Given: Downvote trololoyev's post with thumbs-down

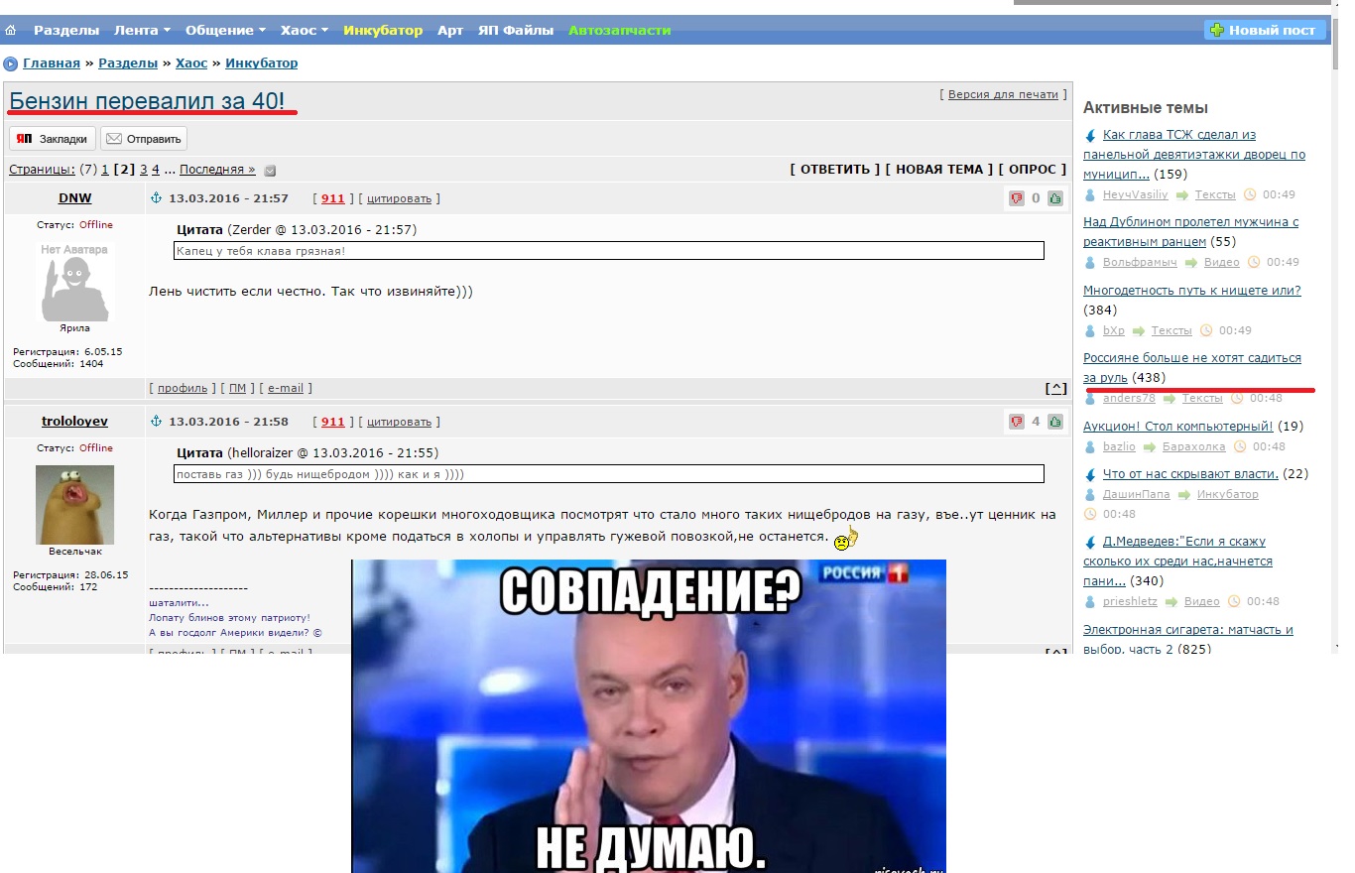Looking at the screenshot, I should tap(1017, 422).
